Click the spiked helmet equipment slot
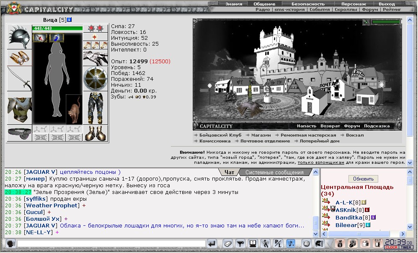 (x=19, y=37)
